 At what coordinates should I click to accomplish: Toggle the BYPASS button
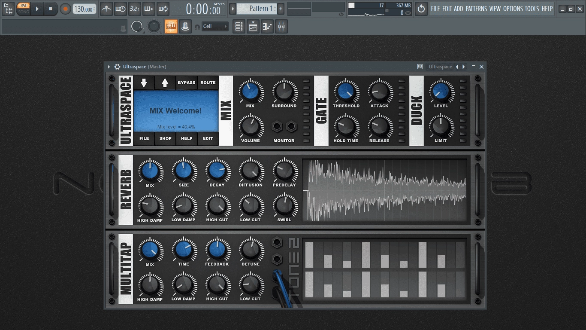[187, 83]
